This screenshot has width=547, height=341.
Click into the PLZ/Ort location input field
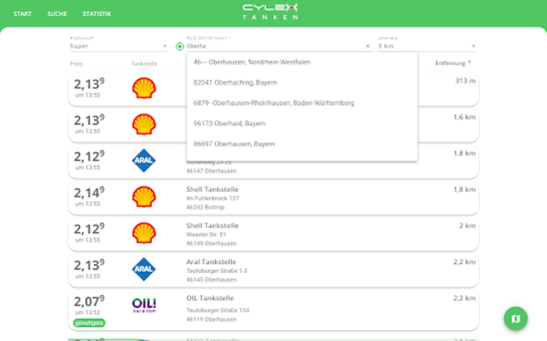click(275, 46)
